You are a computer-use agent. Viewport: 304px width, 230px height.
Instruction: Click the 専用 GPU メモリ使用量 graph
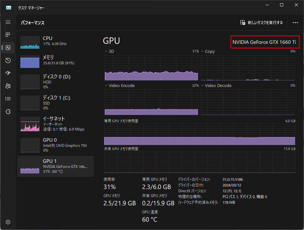[x=200, y=134]
